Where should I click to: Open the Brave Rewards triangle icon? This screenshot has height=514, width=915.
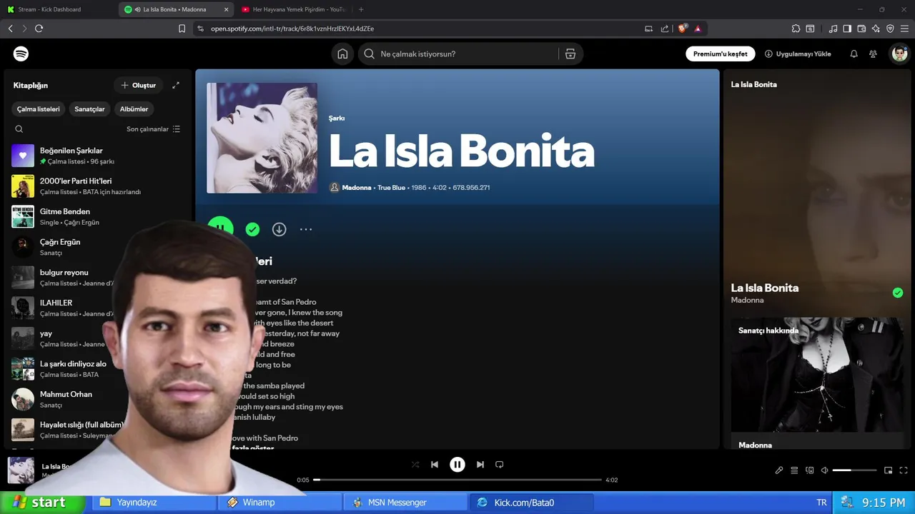(698, 29)
